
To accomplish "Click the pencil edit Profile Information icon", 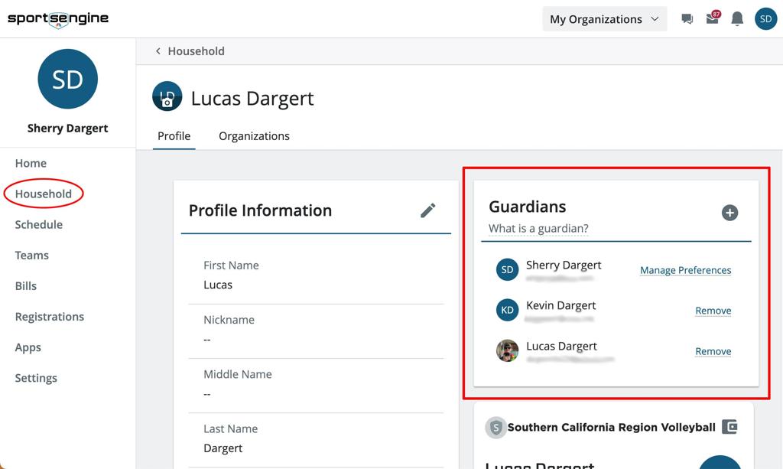I will (x=428, y=210).
